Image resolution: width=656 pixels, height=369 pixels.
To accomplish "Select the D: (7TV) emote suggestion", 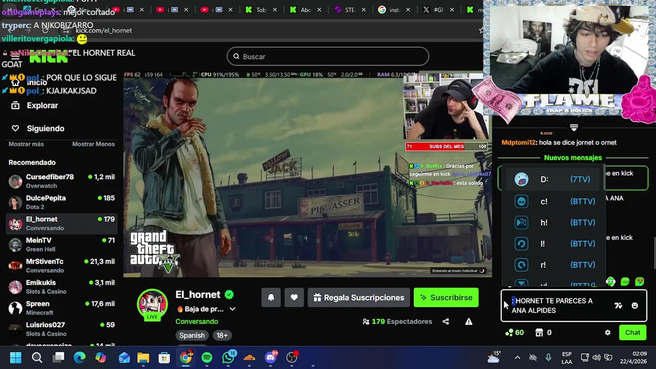I will 553,179.
